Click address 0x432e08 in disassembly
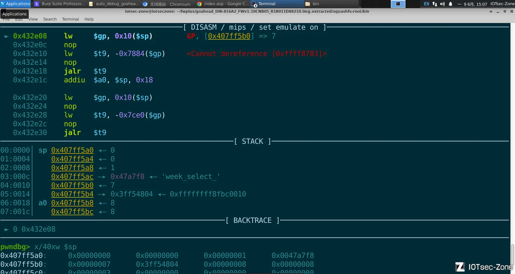The width and height of the screenshot is (515, 274). click(x=30, y=36)
